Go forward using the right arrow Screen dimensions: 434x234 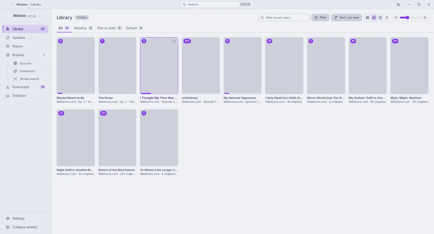tap(11, 4)
